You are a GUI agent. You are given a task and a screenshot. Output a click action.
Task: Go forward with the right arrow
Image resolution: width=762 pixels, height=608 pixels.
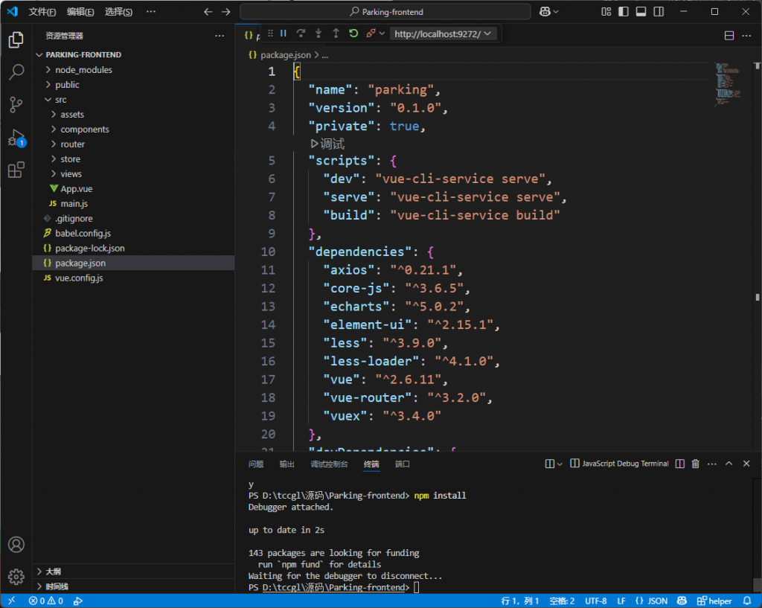226,12
